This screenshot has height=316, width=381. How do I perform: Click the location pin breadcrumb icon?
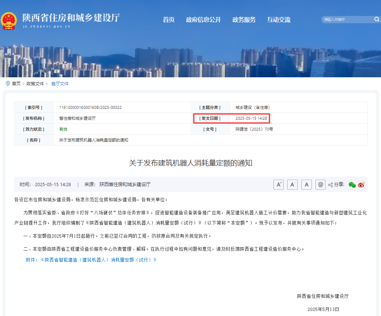click(8, 83)
